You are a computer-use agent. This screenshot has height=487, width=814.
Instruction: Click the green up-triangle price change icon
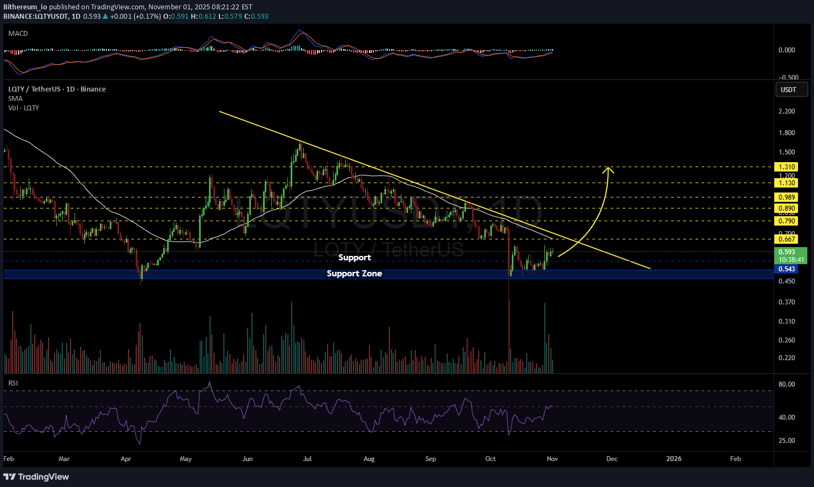[x=105, y=17]
